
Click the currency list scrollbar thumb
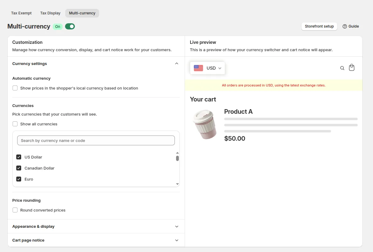(177, 158)
